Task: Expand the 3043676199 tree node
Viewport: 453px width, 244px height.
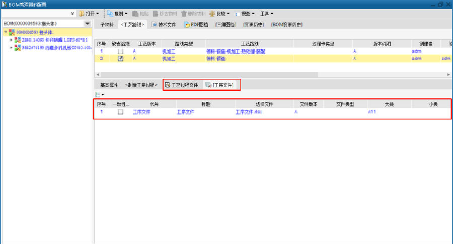Action: coord(11,48)
